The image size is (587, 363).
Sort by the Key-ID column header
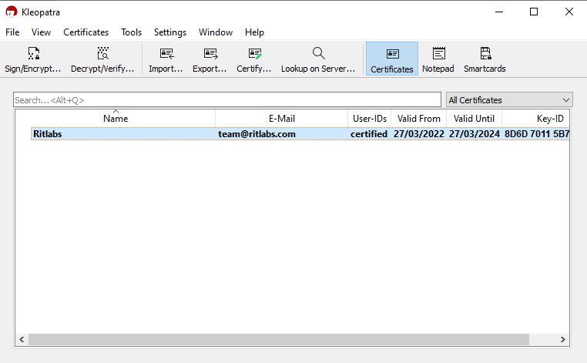535,119
